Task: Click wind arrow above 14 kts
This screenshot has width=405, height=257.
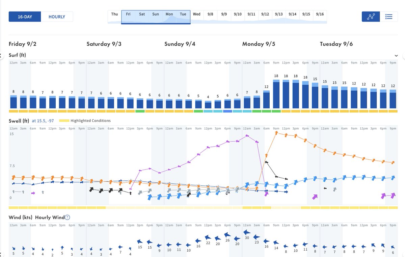Action: point(276,242)
